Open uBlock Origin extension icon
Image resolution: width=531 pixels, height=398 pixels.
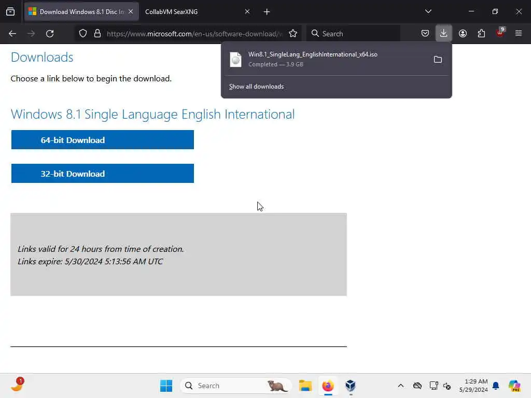point(500,33)
